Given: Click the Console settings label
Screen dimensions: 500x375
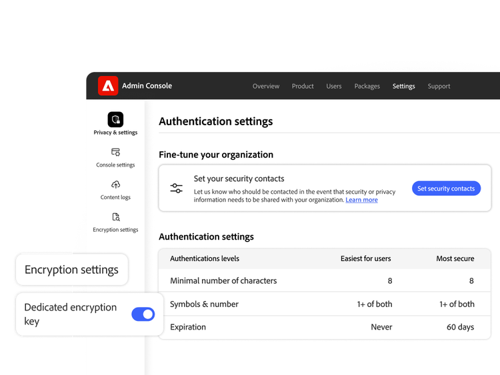Looking at the screenshot, I should click(115, 165).
